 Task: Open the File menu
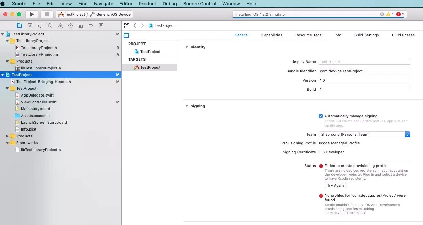point(36,4)
